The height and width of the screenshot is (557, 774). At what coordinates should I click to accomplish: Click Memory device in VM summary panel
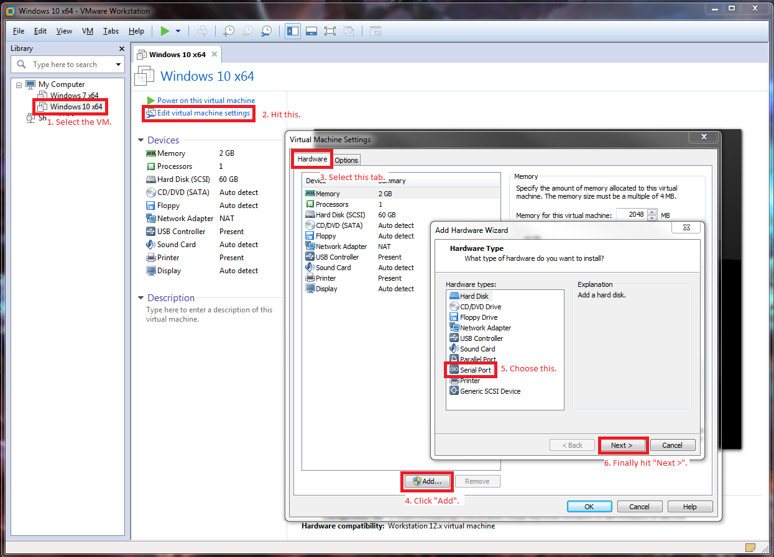click(x=171, y=153)
